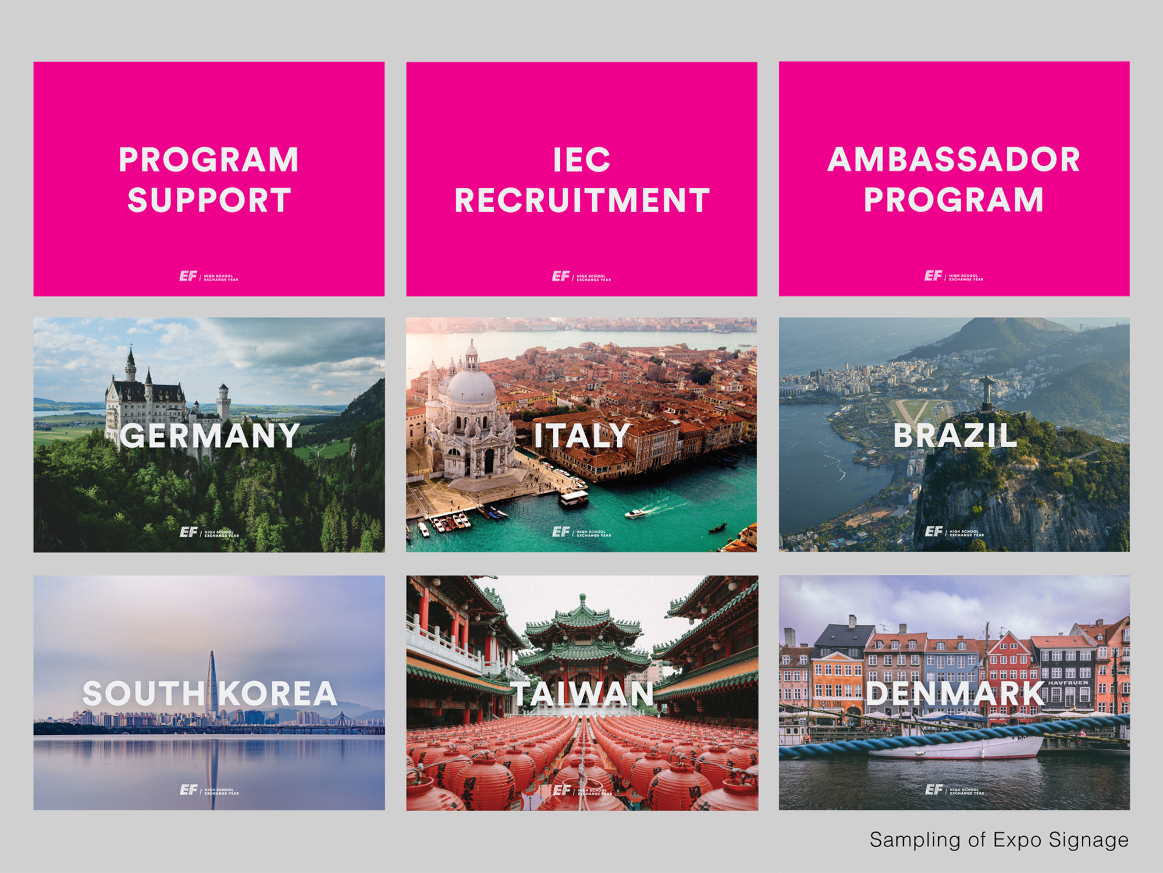Select the Ambassador Program sign
Viewport: 1163px width, 873px height.
(x=954, y=179)
